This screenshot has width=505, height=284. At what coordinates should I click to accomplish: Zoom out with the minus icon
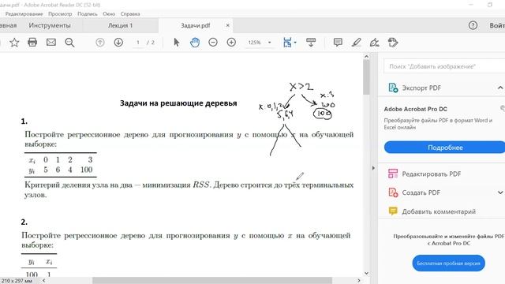pos(213,42)
